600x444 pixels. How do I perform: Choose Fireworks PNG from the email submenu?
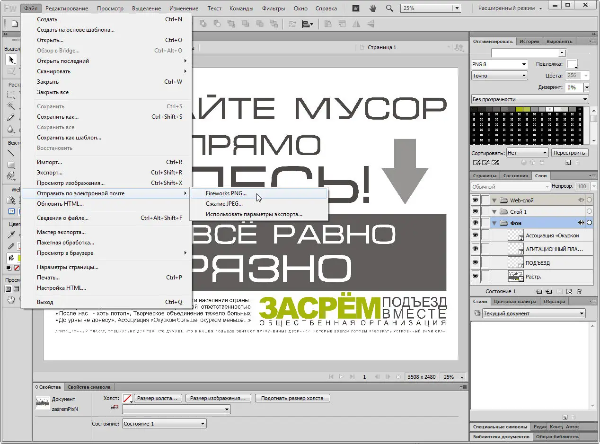(226, 193)
